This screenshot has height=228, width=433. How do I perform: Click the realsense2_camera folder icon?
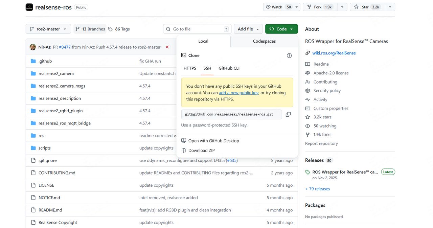pyautogui.click(x=33, y=73)
